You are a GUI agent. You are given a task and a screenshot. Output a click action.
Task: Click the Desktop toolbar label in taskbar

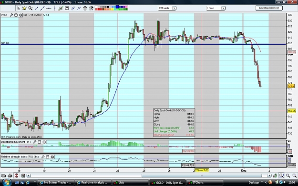pyautogui.click(x=254, y=183)
